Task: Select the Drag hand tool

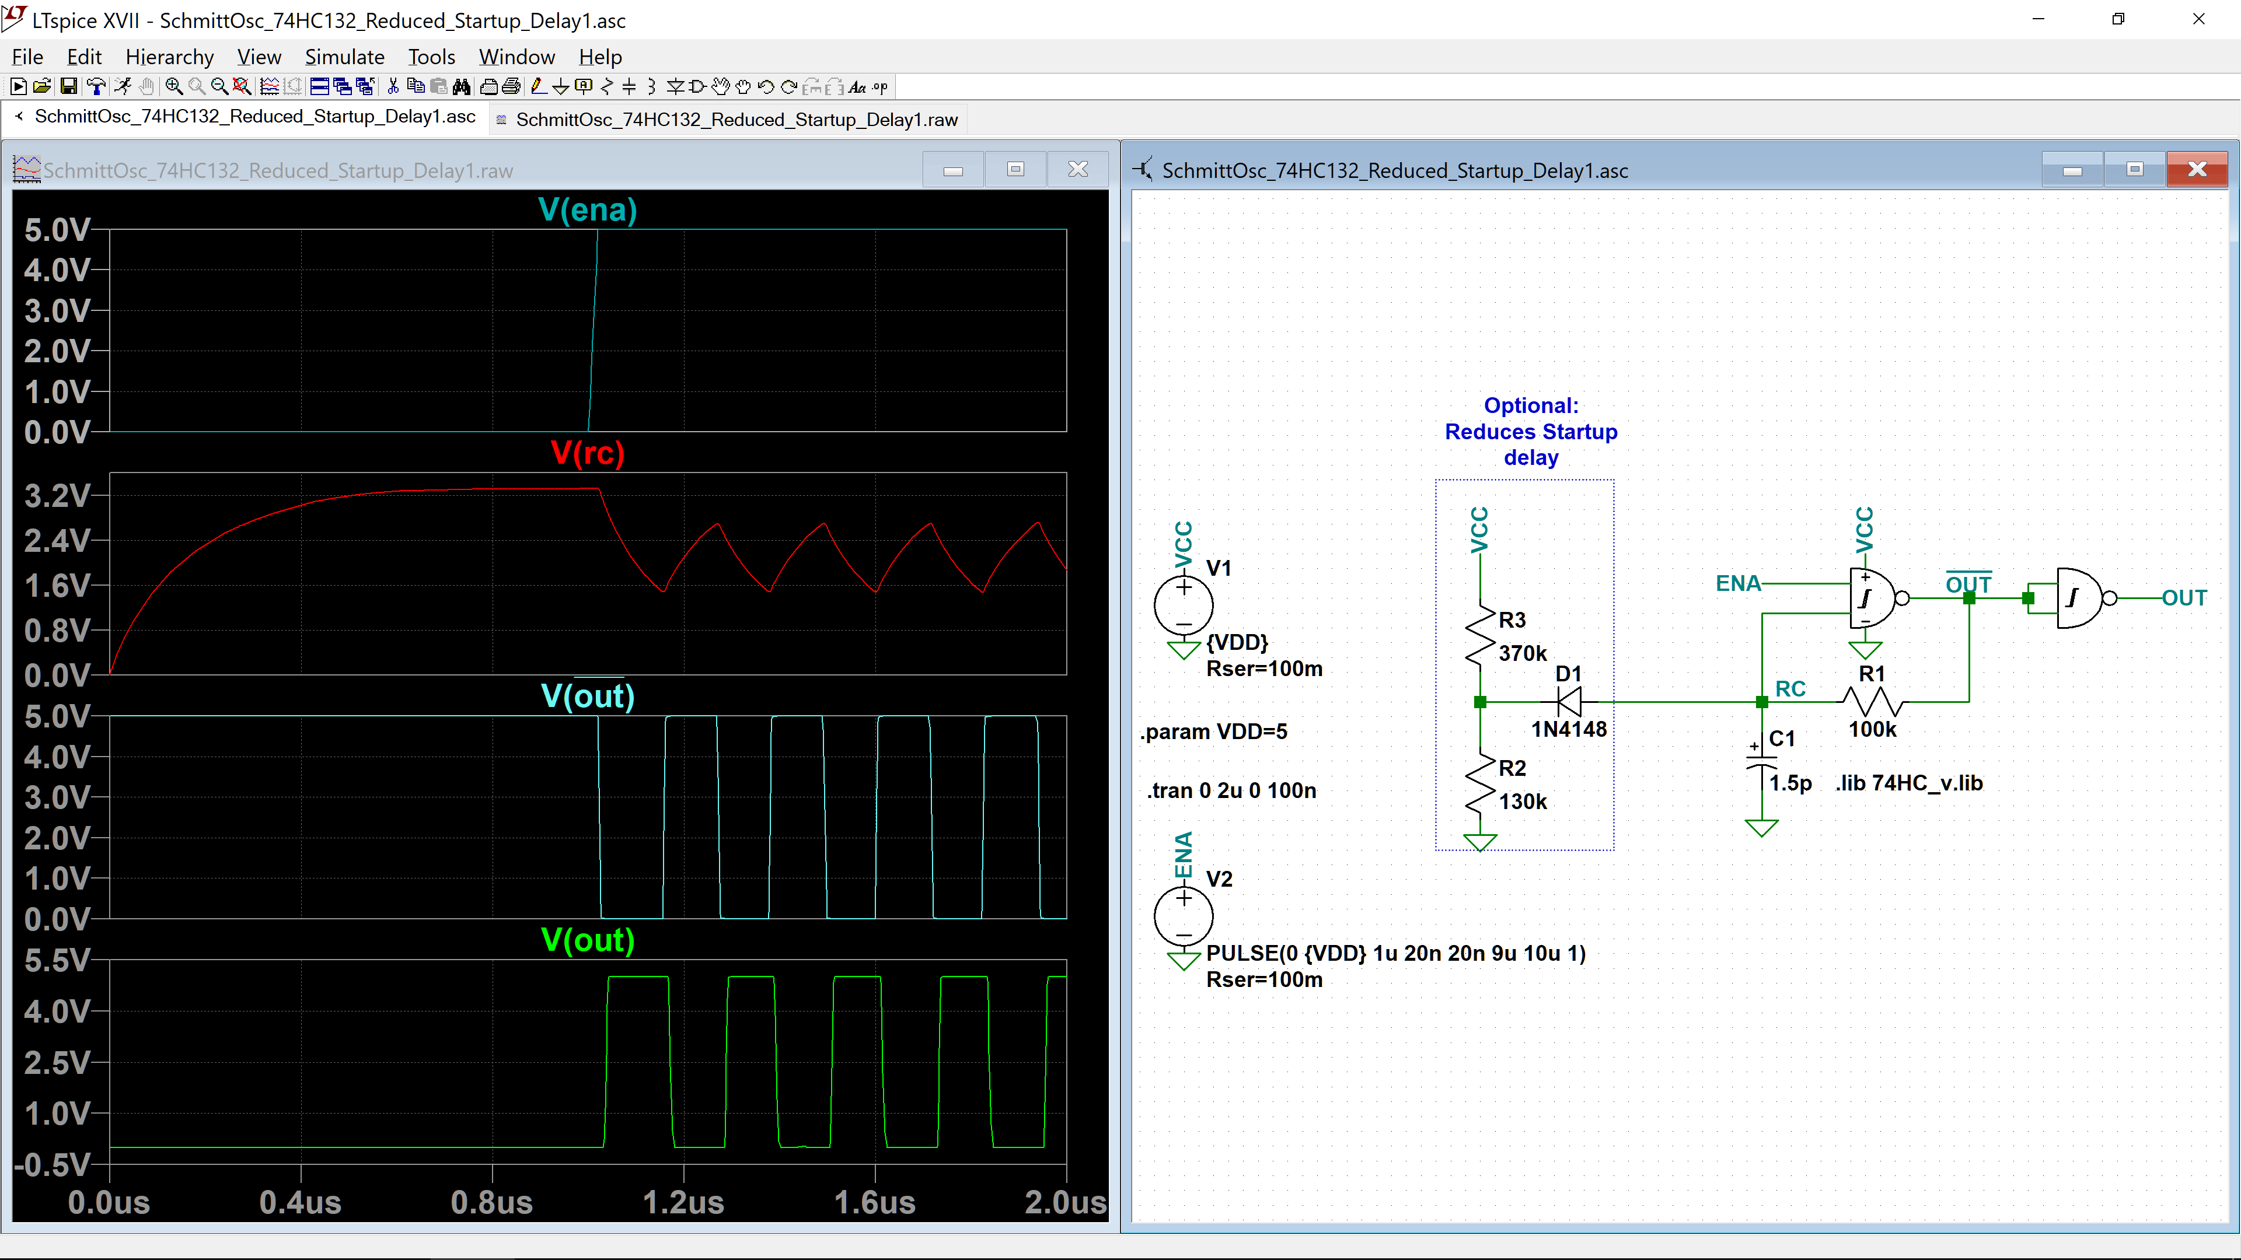Action: click(743, 87)
